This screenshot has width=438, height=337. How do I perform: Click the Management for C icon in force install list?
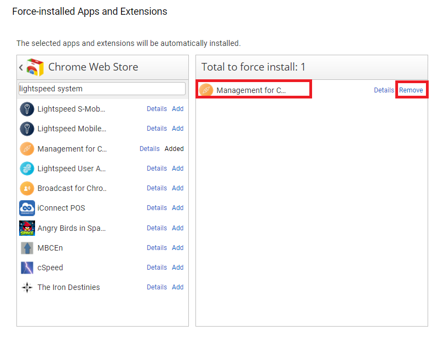(x=206, y=90)
